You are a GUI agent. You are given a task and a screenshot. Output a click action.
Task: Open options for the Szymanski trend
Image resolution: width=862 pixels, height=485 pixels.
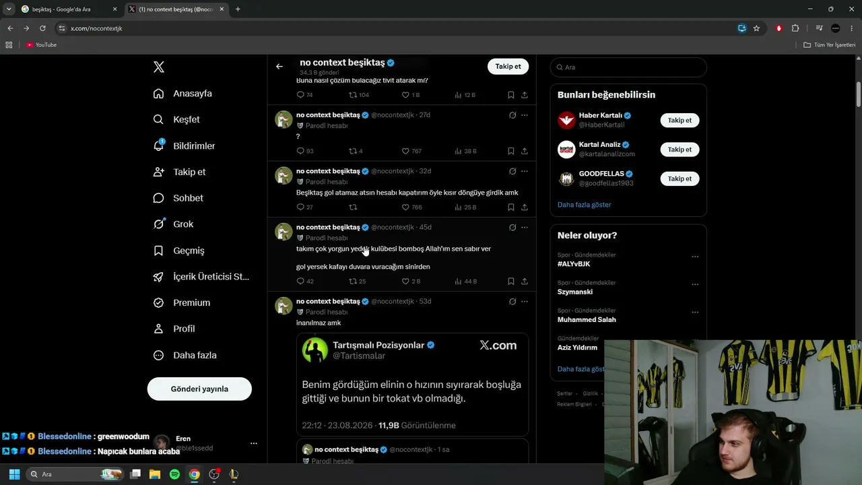[695, 284]
